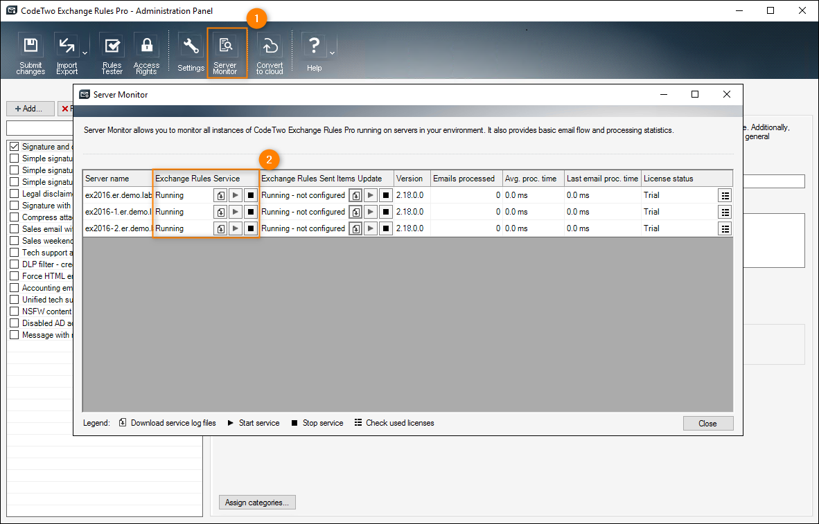
Task: Toggle the NSFW content rule checkbox
Action: click(x=14, y=311)
